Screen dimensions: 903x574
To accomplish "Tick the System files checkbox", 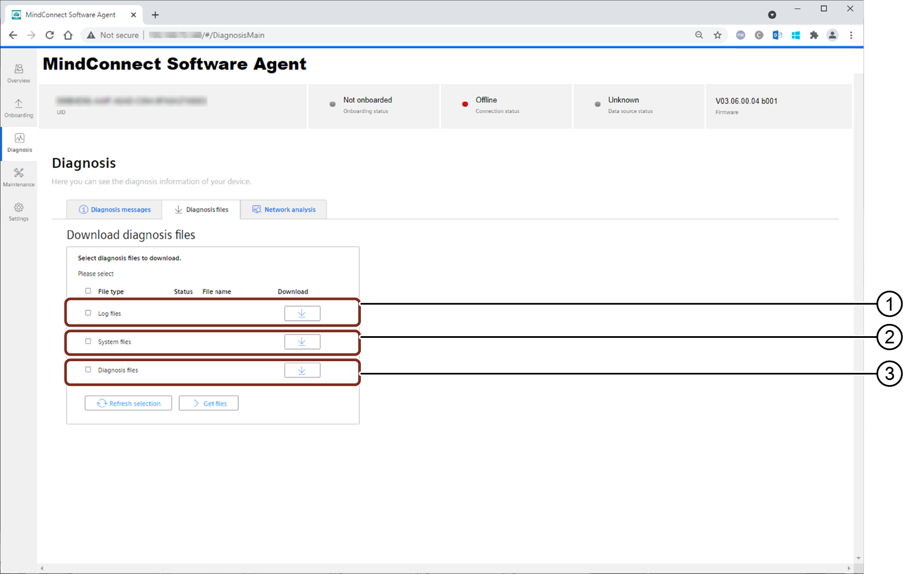I will point(88,341).
